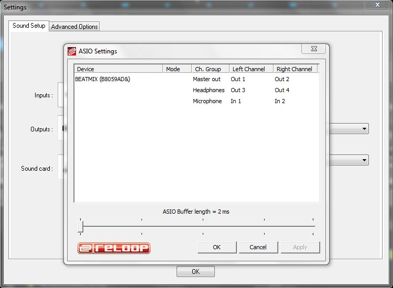Click the Reloop logo
Viewport: 393px width, 288px height.
114,248
